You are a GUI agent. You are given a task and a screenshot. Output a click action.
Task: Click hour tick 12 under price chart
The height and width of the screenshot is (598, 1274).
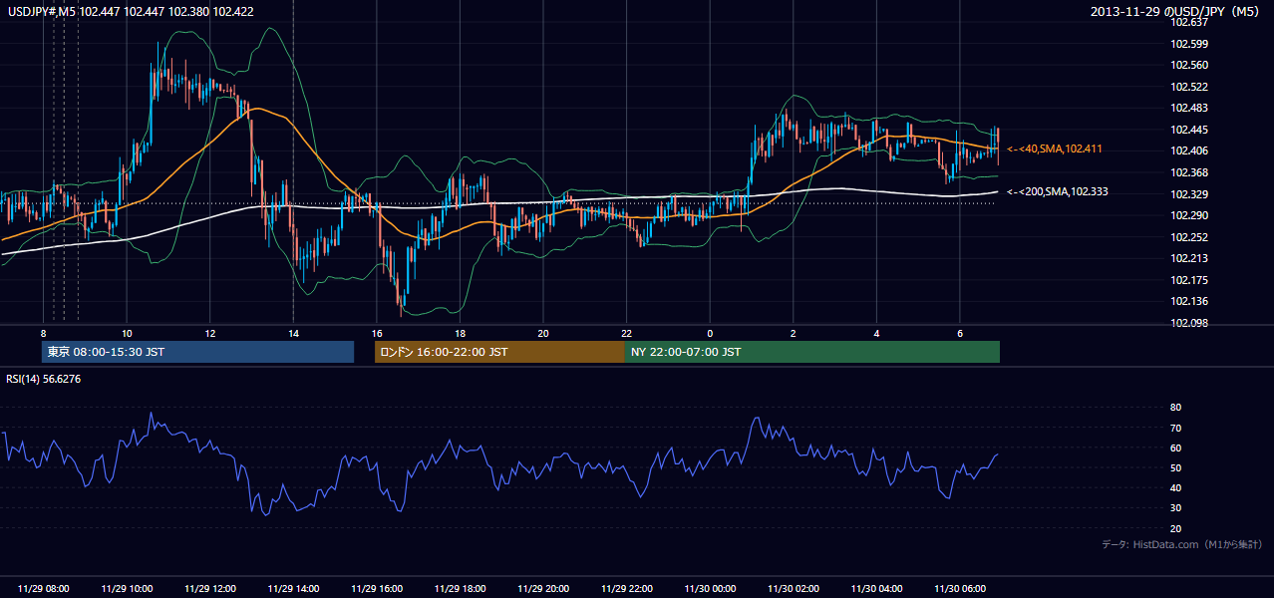pos(210,333)
